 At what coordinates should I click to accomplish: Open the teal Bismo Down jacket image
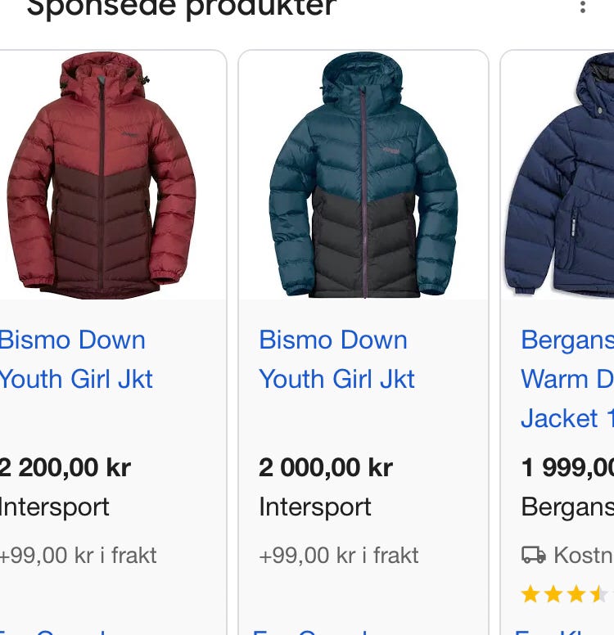click(x=363, y=175)
